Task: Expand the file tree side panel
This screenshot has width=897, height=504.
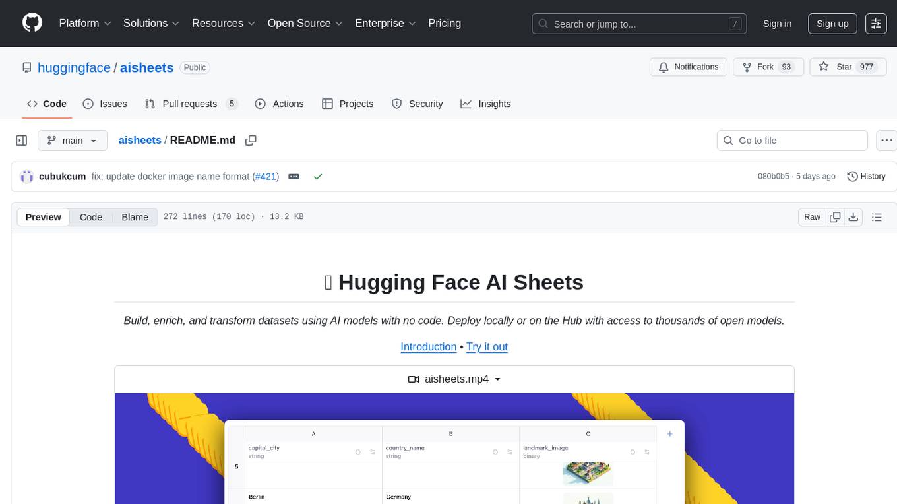Action: pyautogui.click(x=22, y=141)
